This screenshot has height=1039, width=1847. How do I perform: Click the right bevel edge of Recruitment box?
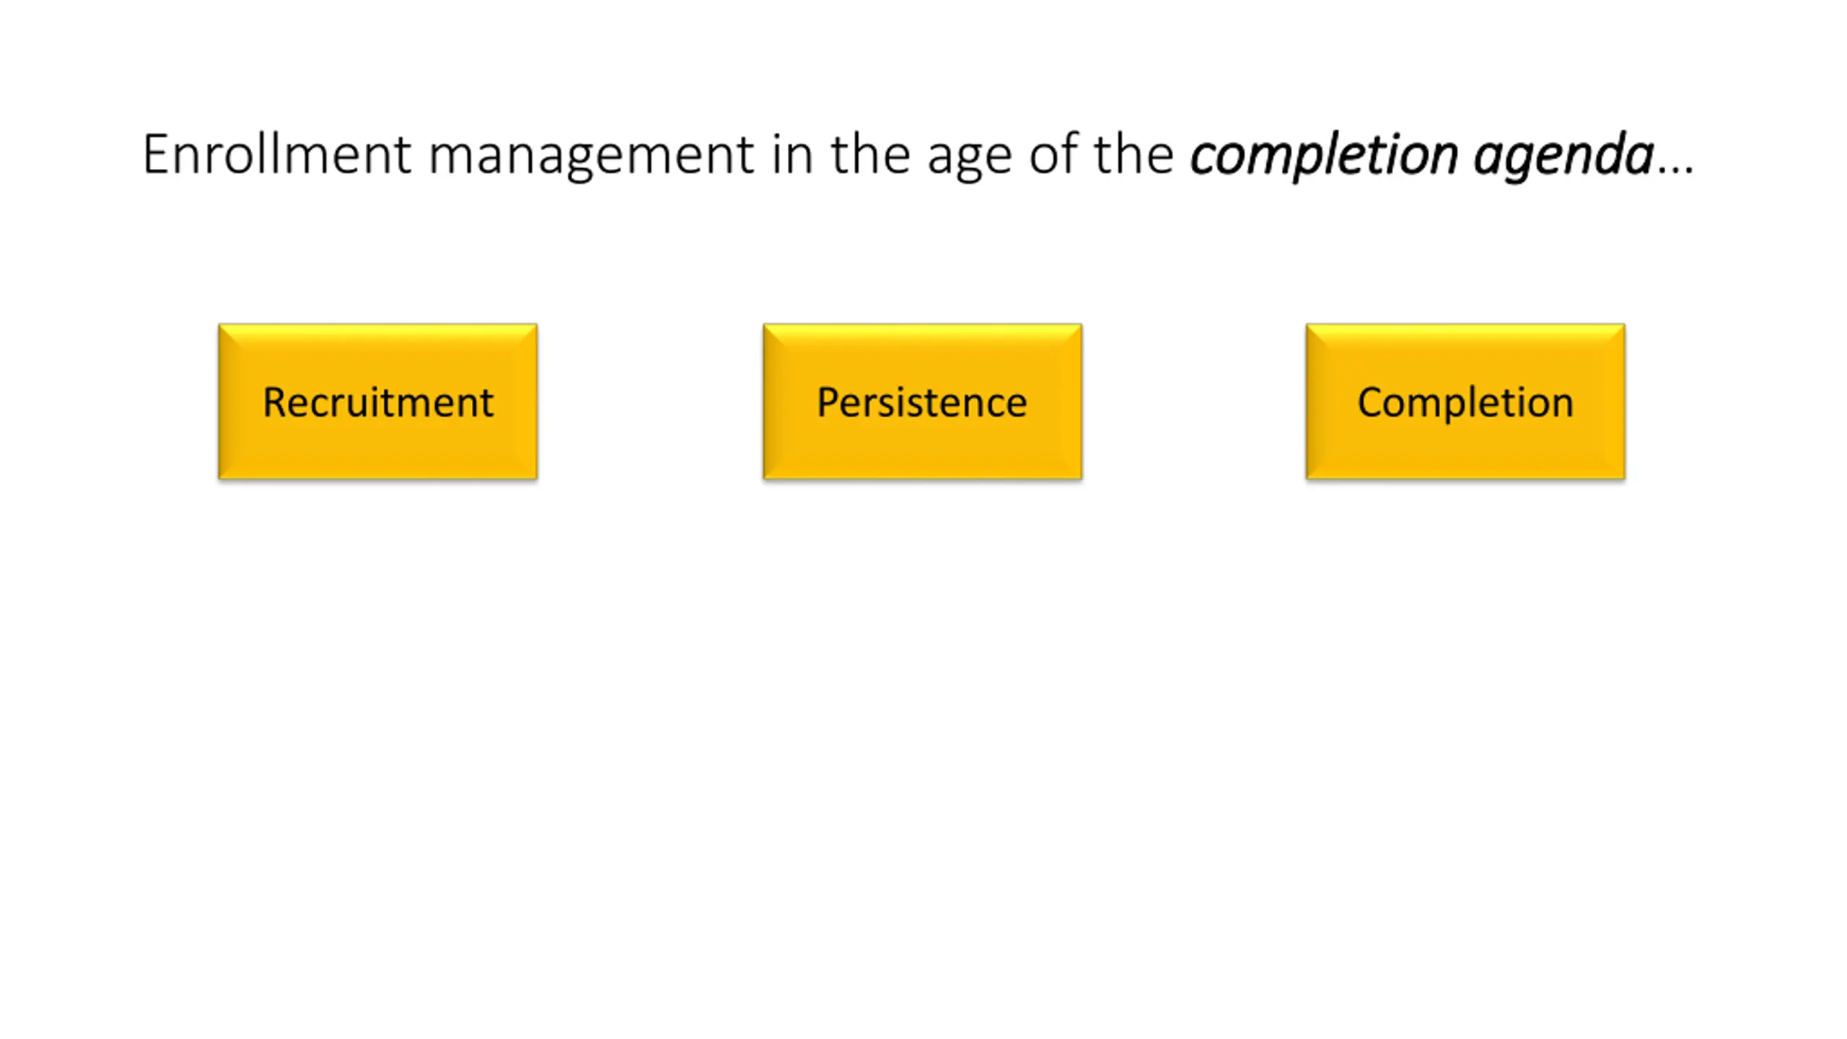tap(527, 401)
